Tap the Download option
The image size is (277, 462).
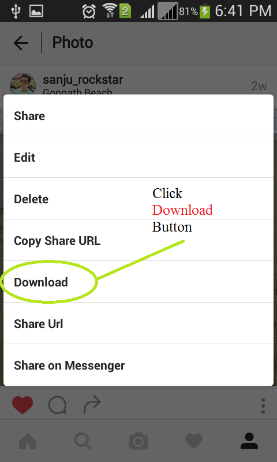point(138,282)
